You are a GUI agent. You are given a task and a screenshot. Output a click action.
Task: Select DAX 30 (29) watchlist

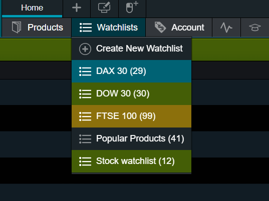(131, 71)
